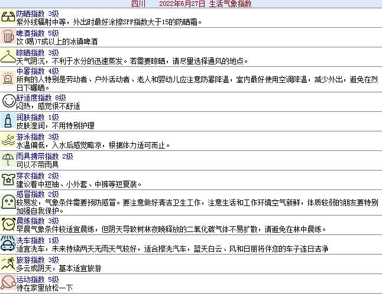Click the 四川 生活气象指数 page title
The image size is (382, 296).
(x=191, y=4)
